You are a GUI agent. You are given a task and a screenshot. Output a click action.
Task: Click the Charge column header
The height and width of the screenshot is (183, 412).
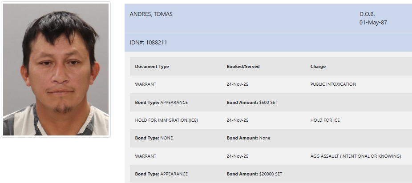pos(318,67)
